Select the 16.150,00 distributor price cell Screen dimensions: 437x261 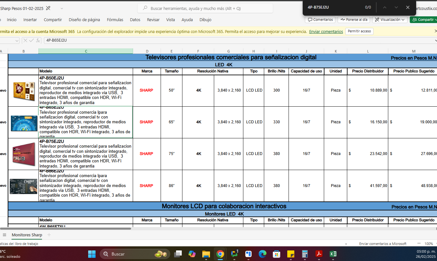(x=367, y=122)
